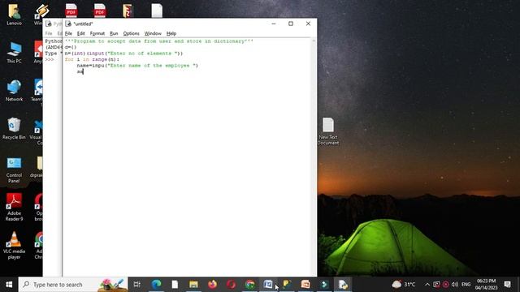The height and width of the screenshot is (292, 520).
Task: Click the 'Enter no of elements' input line
Action: (x=123, y=54)
